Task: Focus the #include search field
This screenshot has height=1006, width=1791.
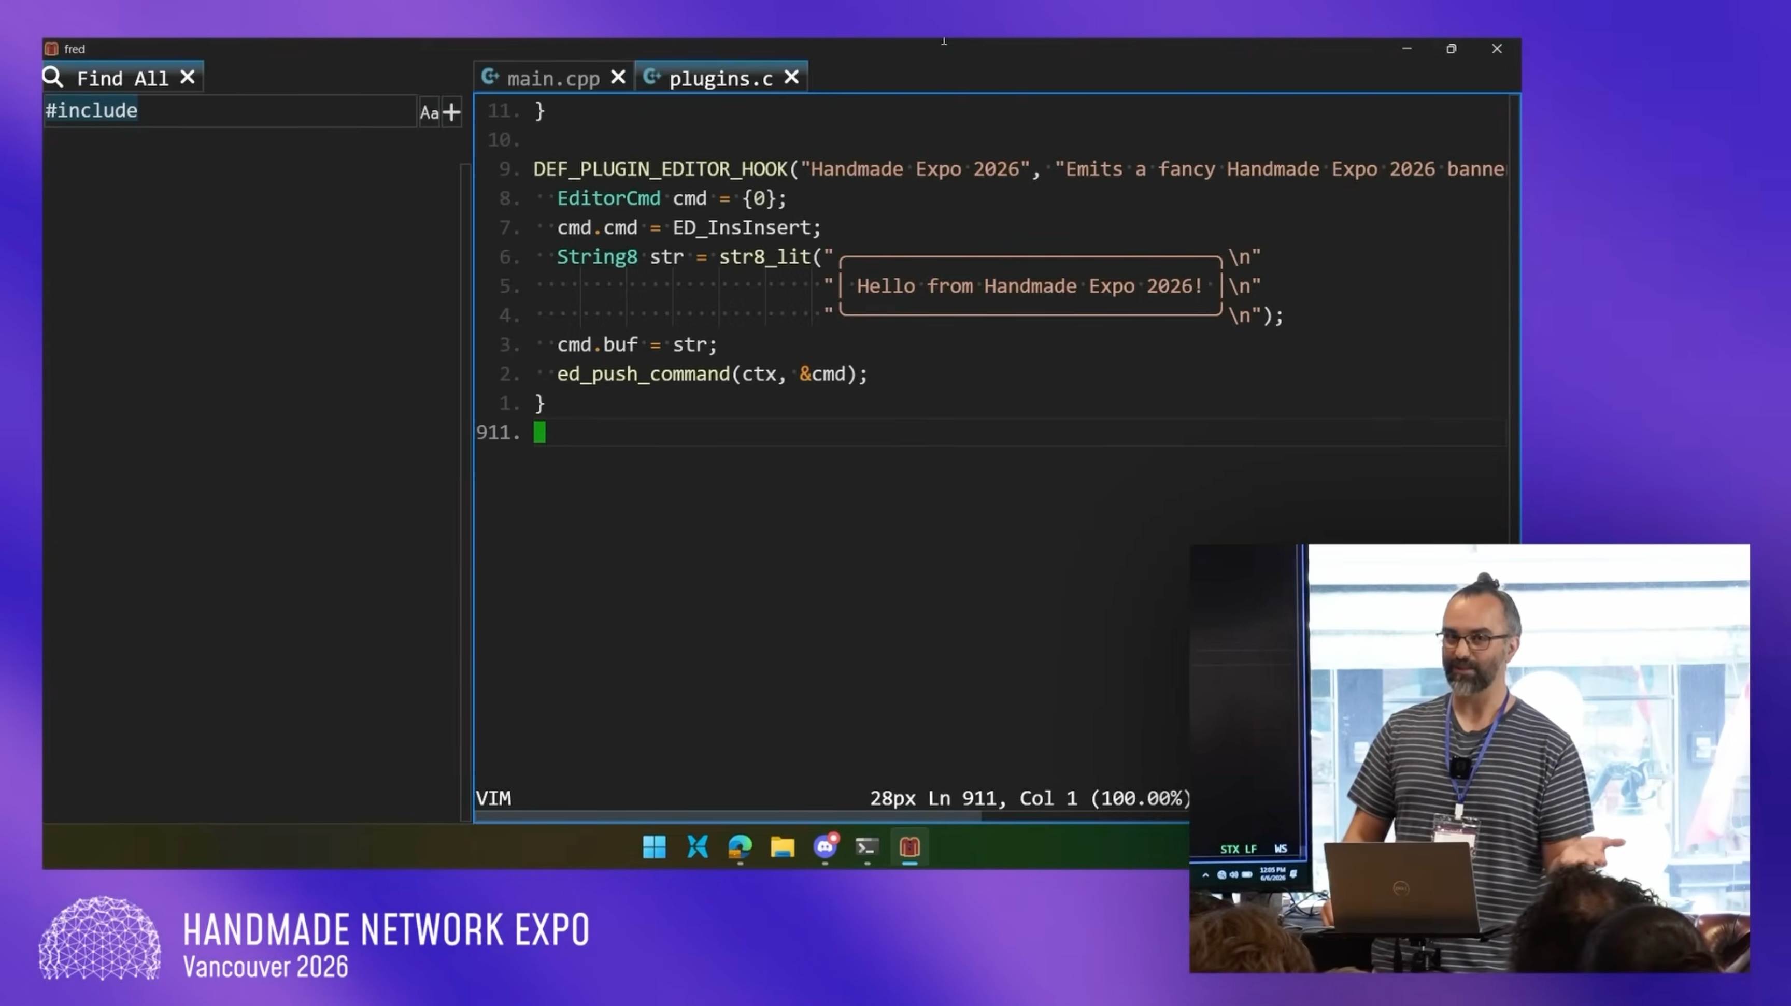Action: coord(230,111)
